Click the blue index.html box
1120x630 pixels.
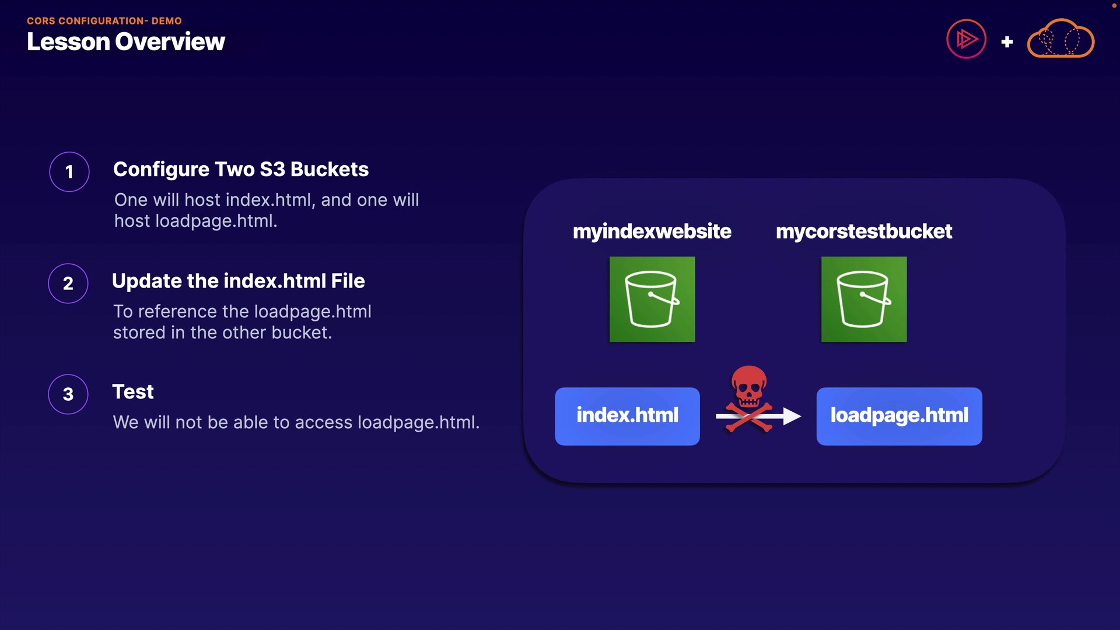coord(627,416)
